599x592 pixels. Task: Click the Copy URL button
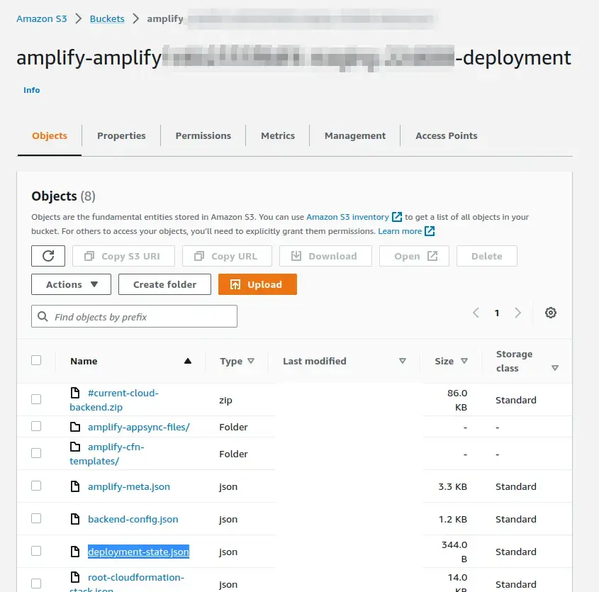[x=228, y=256]
